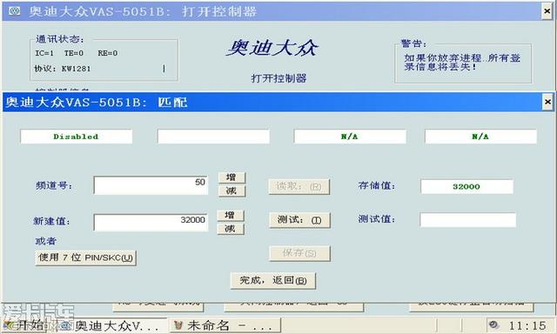Open the 开始 Start menu
This screenshot has width=557, height=334.
24,324
